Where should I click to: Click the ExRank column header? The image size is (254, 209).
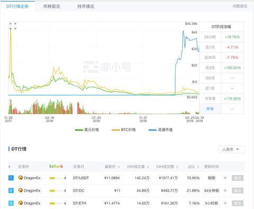56,167
